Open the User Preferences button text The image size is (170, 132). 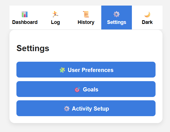tap(90, 70)
